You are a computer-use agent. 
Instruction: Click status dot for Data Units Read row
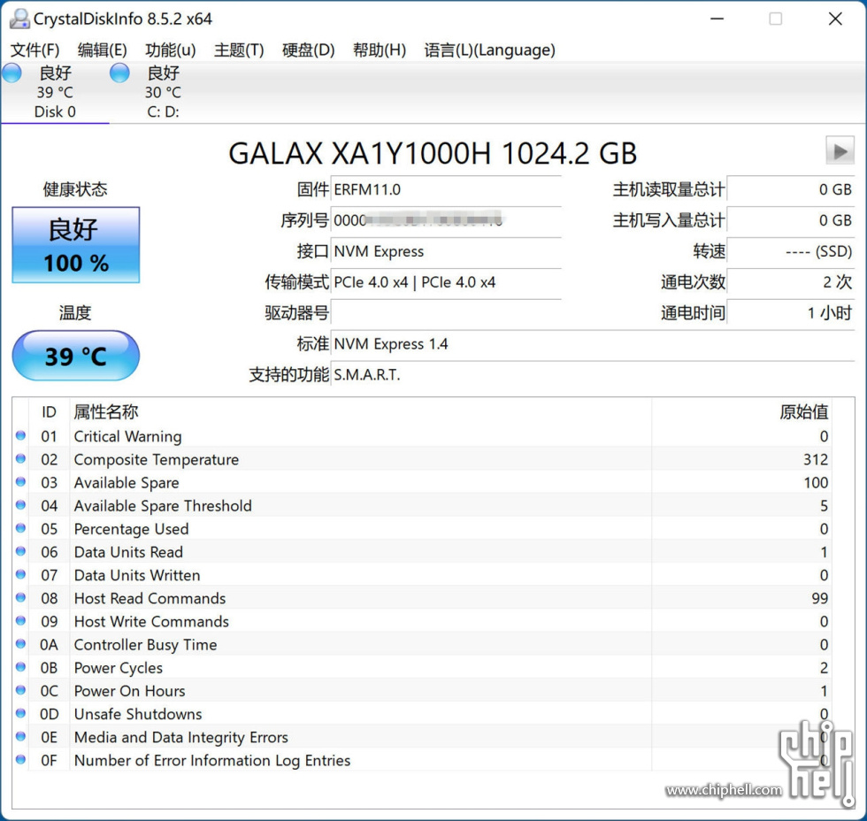click(x=21, y=552)
